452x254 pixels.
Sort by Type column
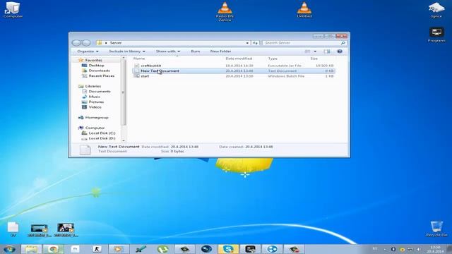point(273,59)
